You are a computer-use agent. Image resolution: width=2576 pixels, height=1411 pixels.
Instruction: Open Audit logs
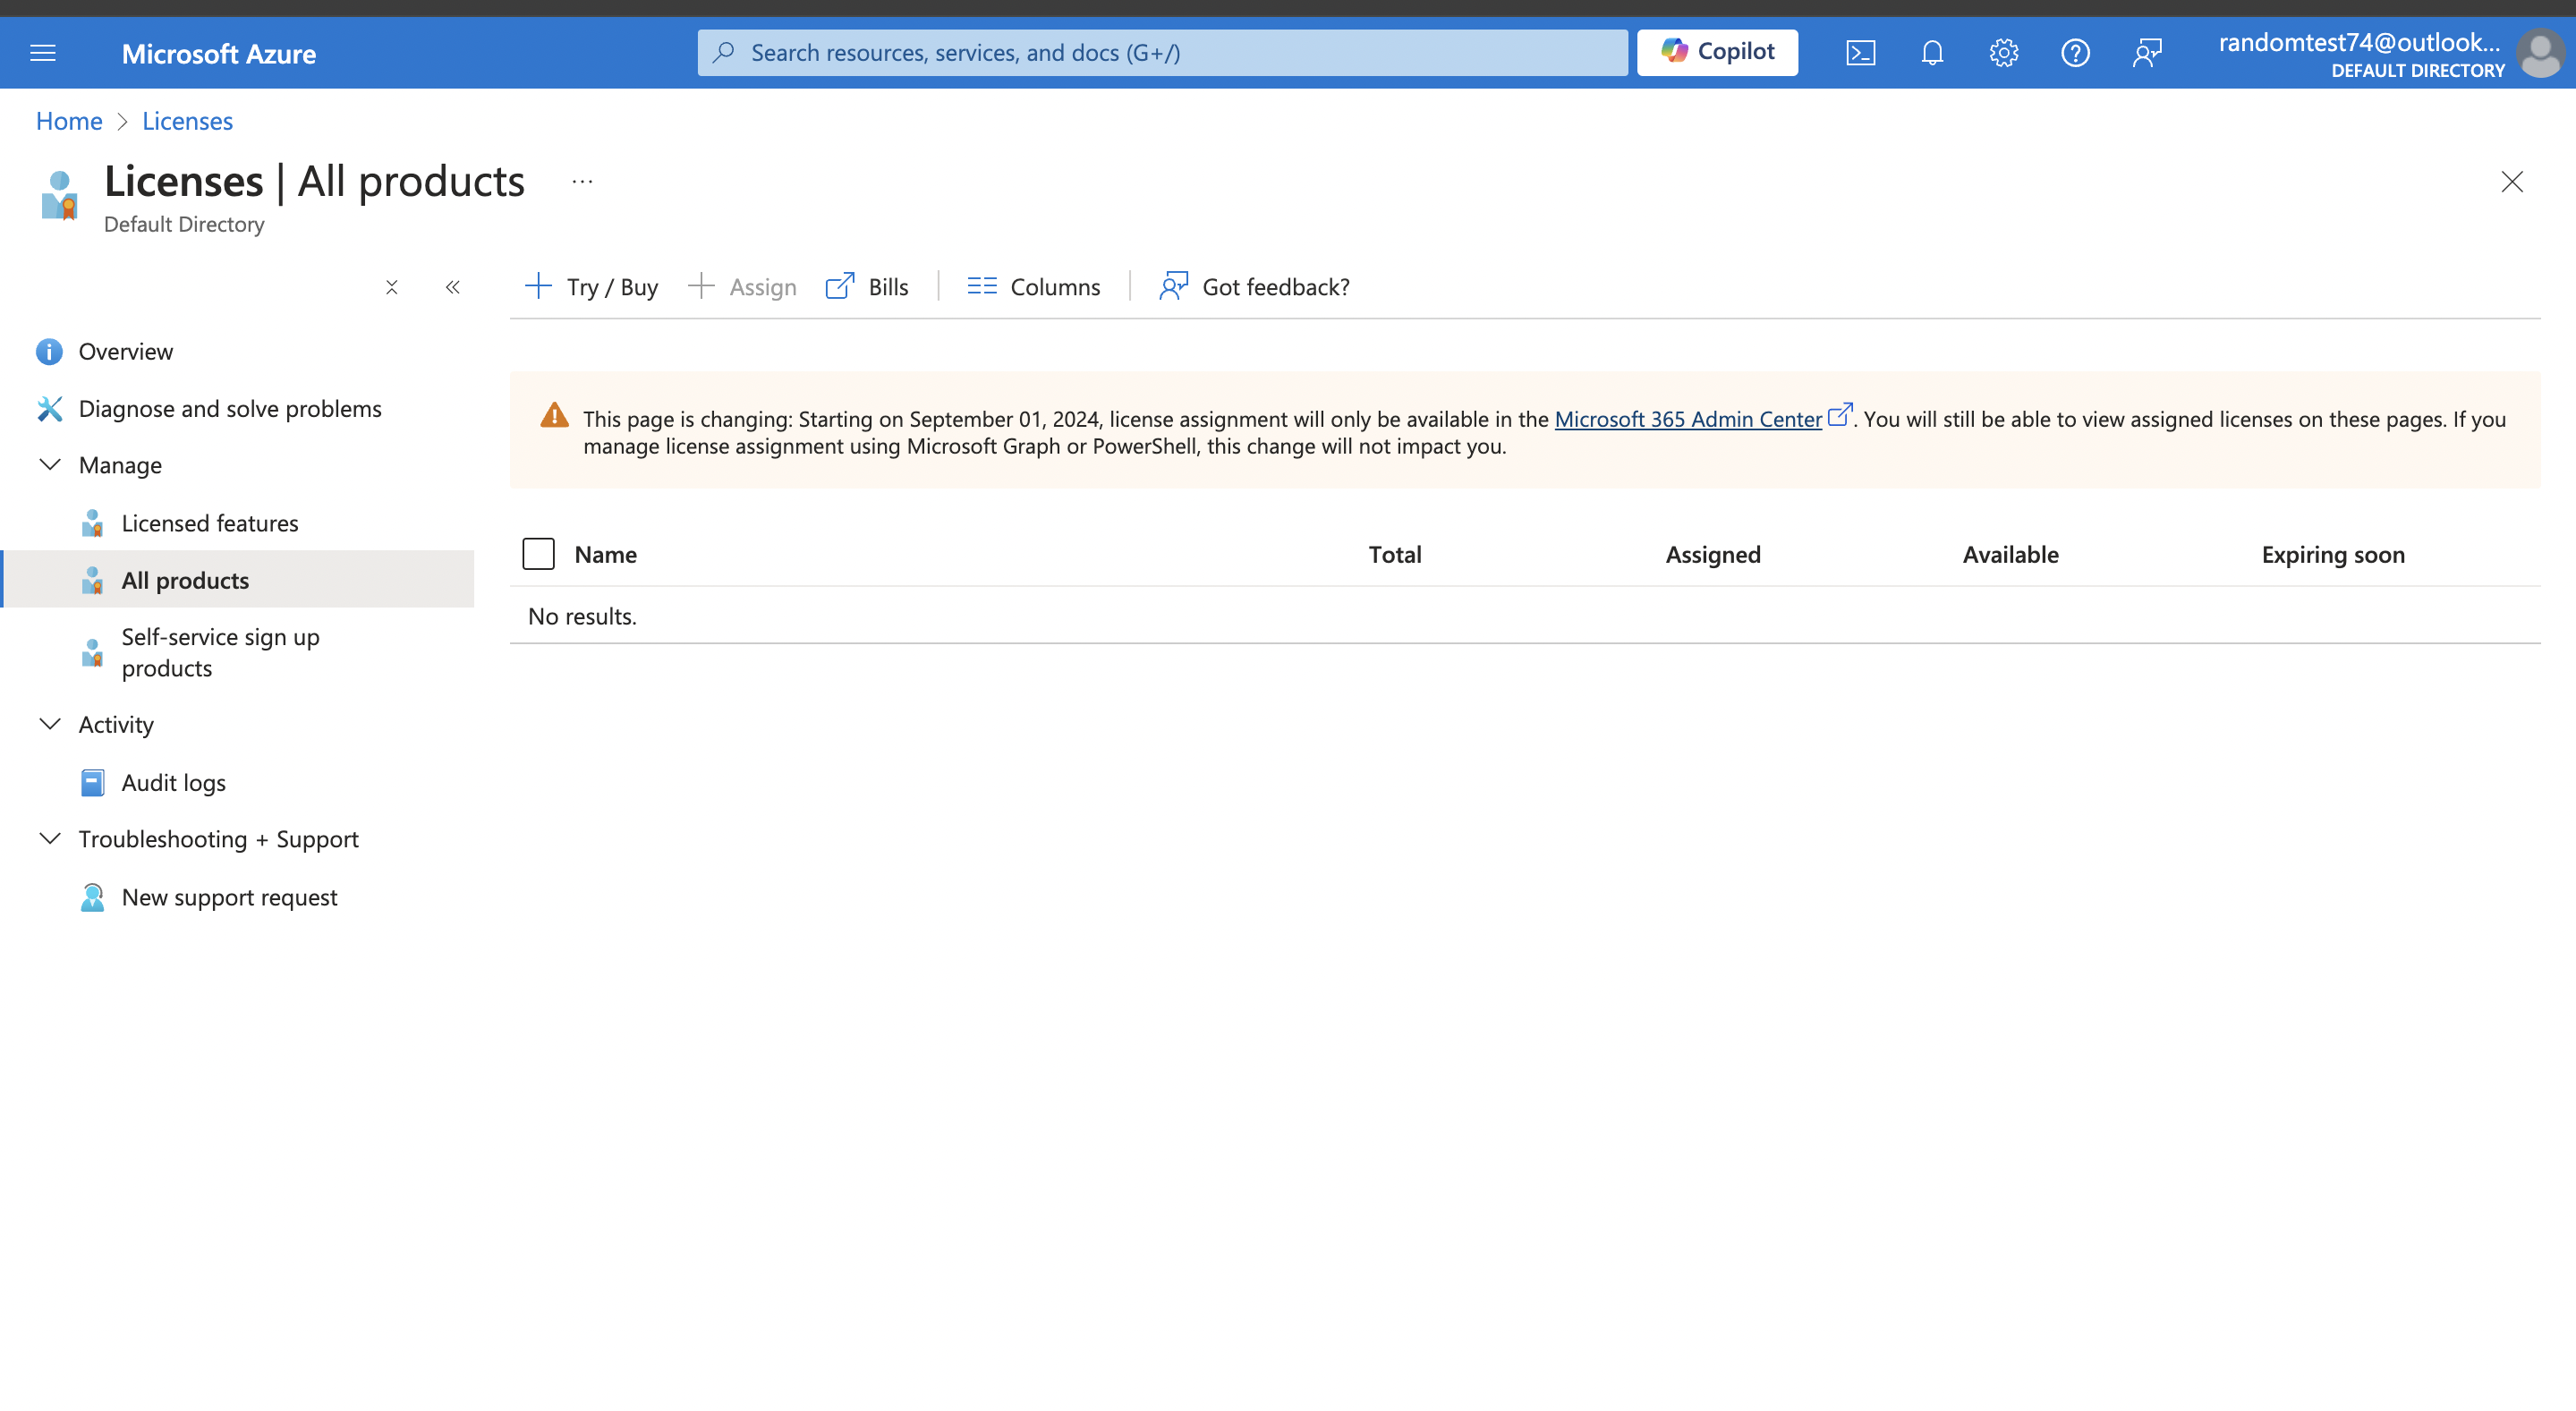point(173,783)
